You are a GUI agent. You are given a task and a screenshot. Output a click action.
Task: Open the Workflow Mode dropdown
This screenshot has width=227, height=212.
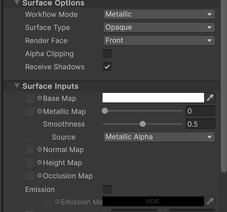(159, 14)
